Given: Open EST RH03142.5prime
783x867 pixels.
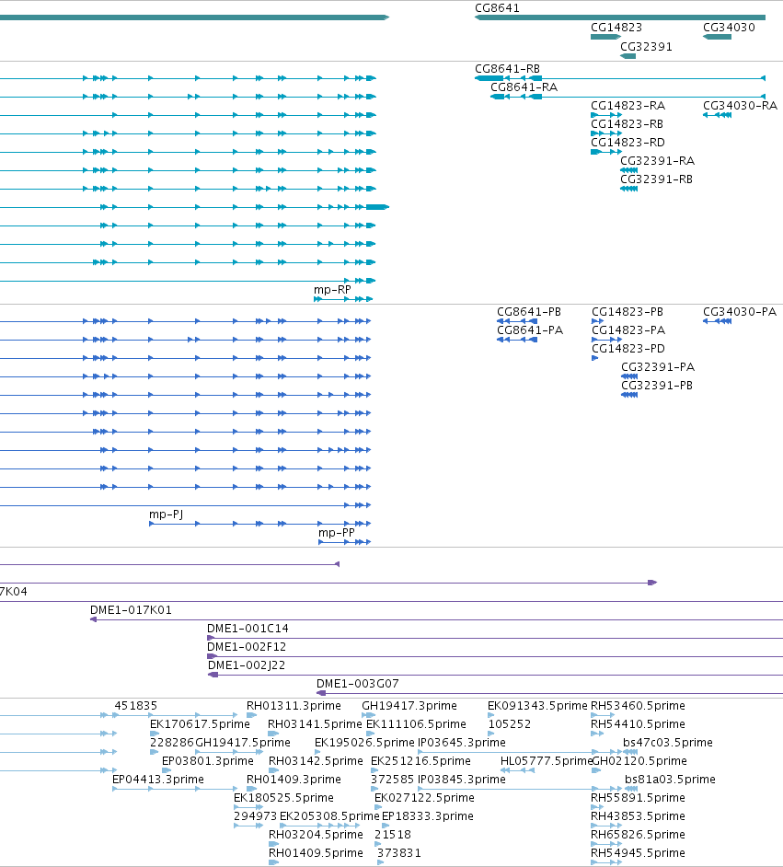Looking at the screenshot, I should [x=316, y=761].
